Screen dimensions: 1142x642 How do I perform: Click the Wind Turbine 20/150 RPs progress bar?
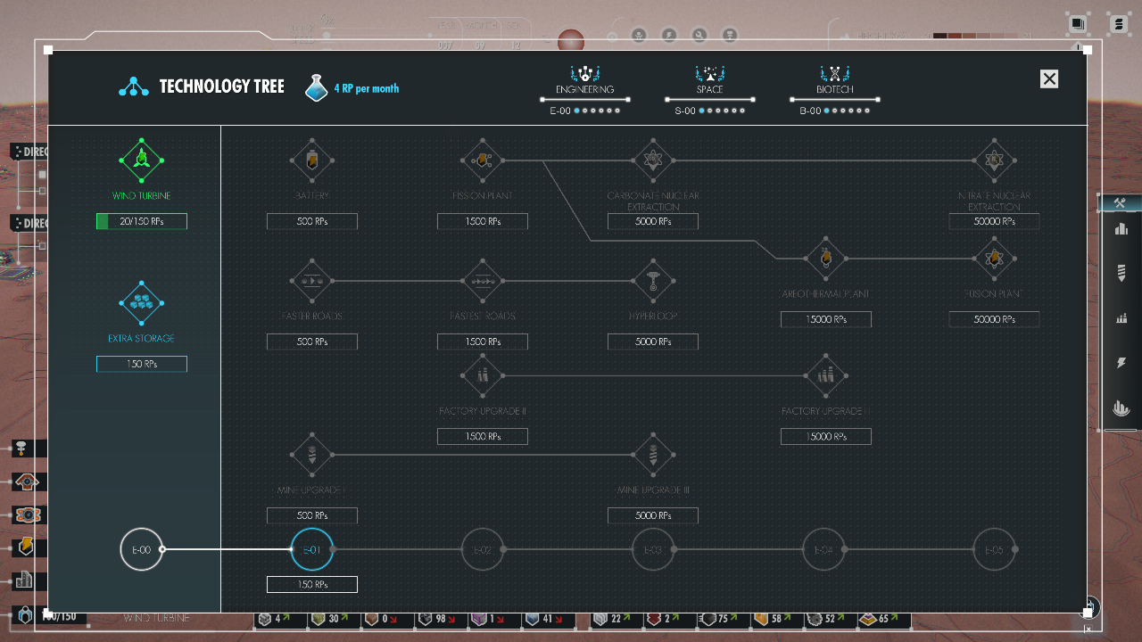click(141, 222)
